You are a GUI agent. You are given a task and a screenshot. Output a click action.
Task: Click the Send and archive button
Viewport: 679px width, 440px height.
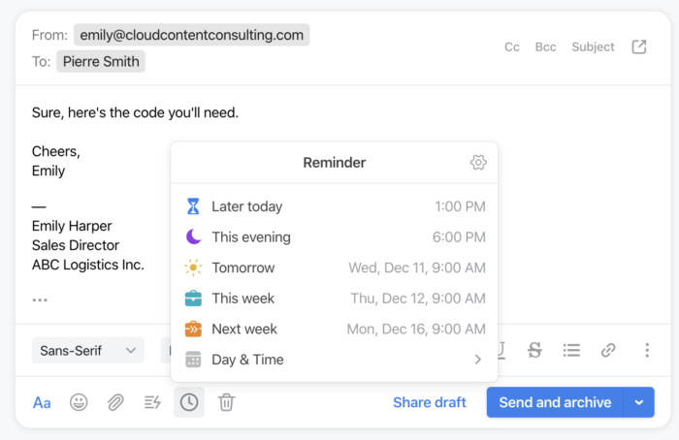pos(555,402)
